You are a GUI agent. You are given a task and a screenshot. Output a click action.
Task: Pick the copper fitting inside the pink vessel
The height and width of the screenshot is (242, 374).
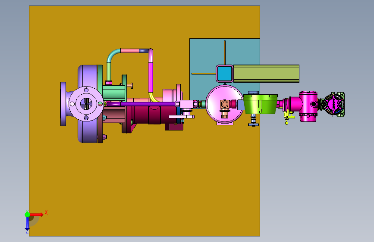224,109
